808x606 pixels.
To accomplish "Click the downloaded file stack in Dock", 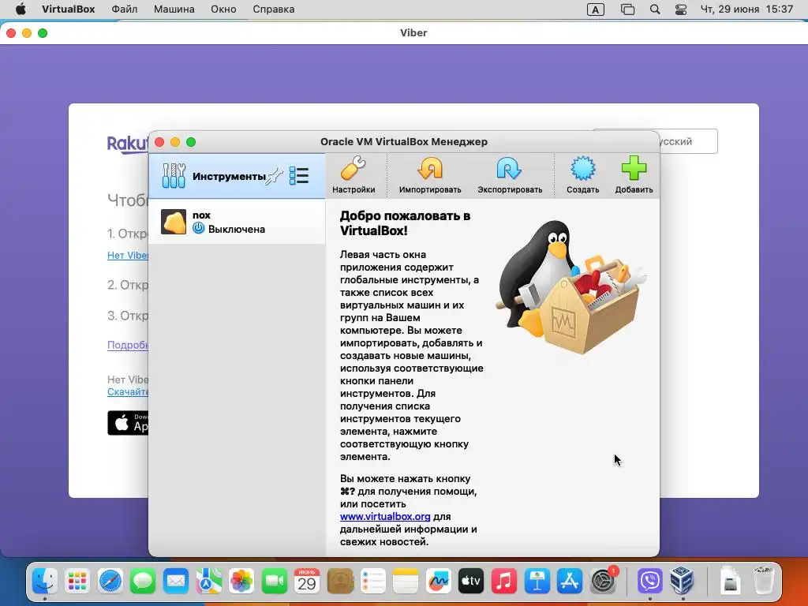I will [730, 582].
